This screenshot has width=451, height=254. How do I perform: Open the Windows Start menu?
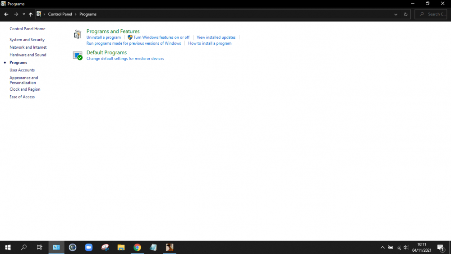point(8,247)
